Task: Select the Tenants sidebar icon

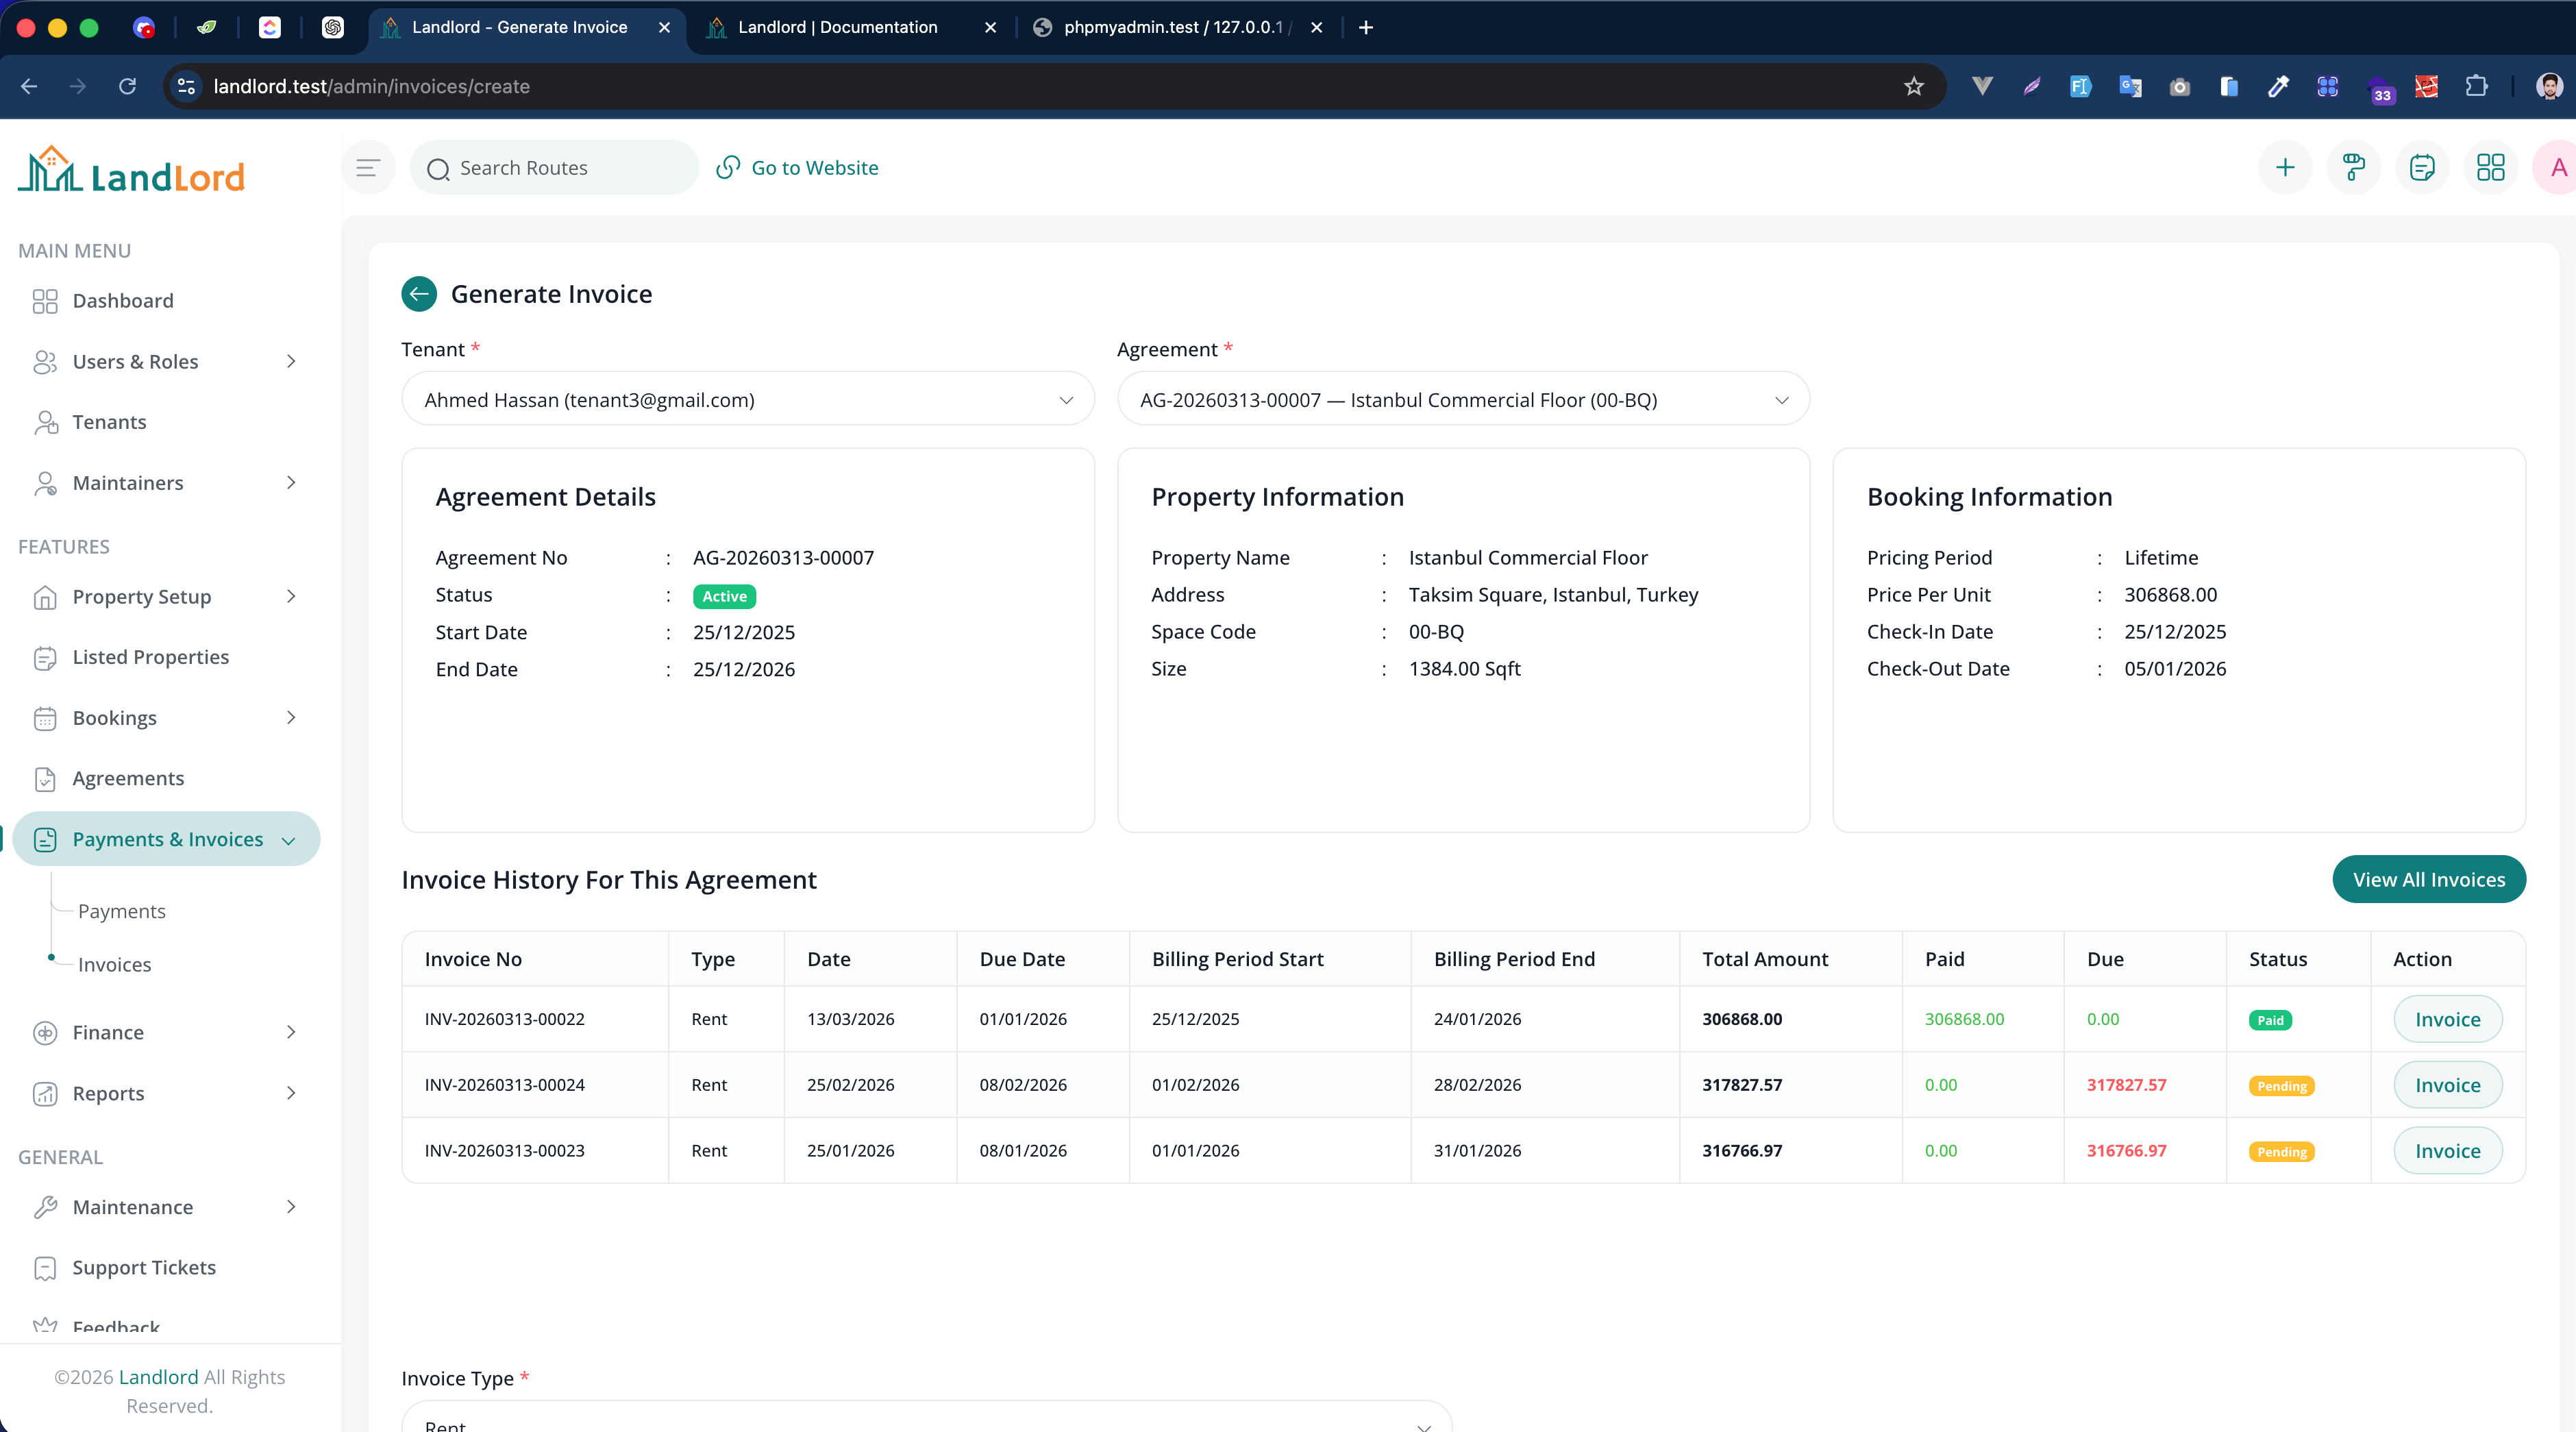Action: 46,422
